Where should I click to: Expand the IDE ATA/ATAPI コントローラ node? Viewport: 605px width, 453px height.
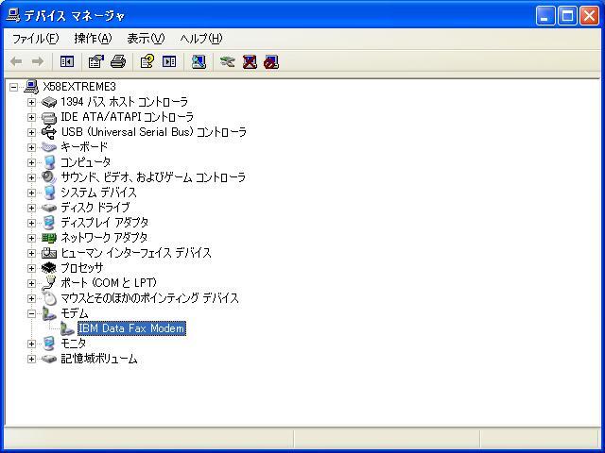tap(31, 117)
